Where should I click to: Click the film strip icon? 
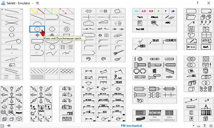click(155, 113)
